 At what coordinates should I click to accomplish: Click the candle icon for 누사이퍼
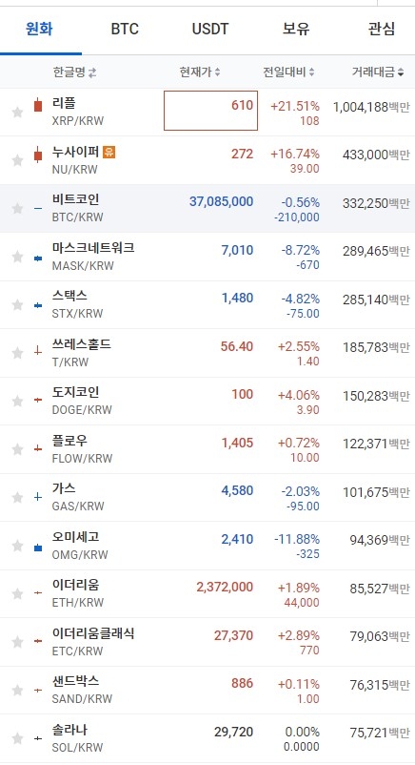tap(38, 155)
